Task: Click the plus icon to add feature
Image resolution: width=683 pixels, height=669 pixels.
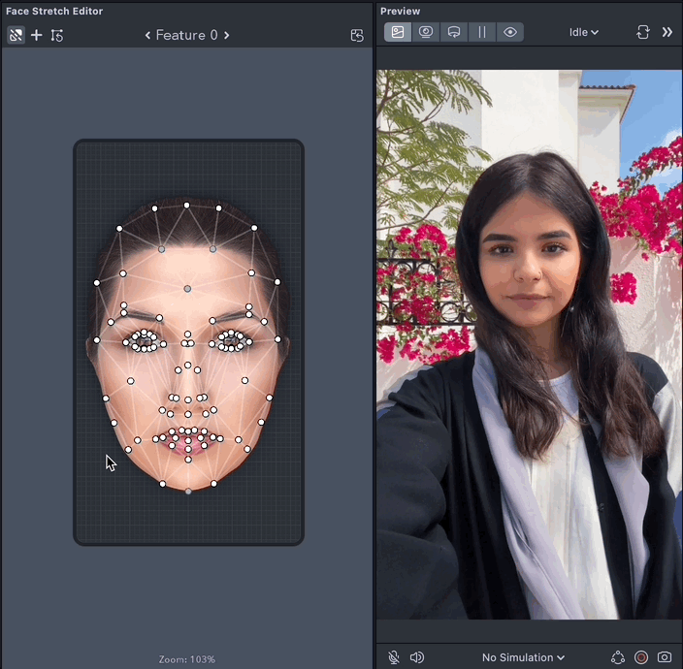Action: click(37, 35)
